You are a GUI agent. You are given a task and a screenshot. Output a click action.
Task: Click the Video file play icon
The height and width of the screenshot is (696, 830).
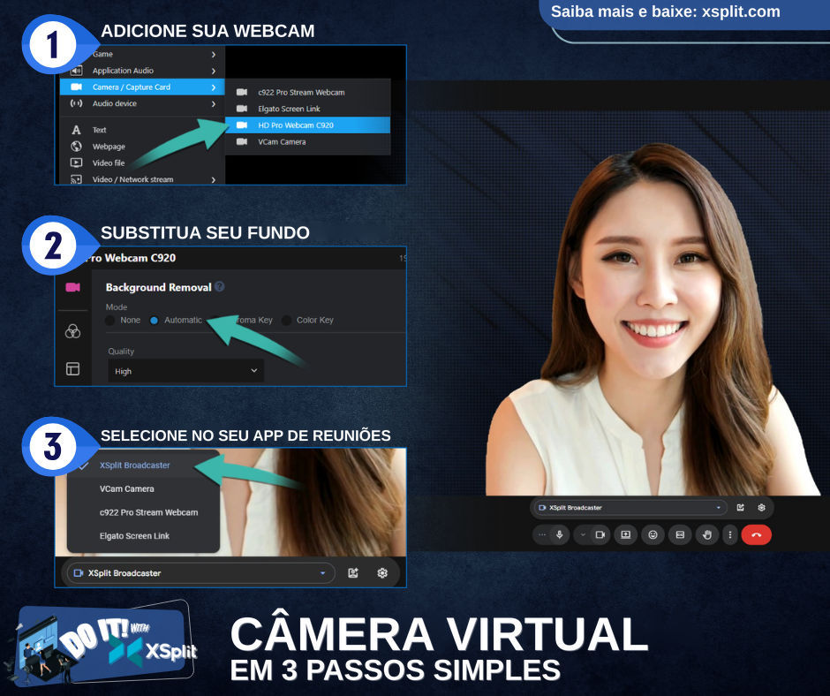(76, 163)
